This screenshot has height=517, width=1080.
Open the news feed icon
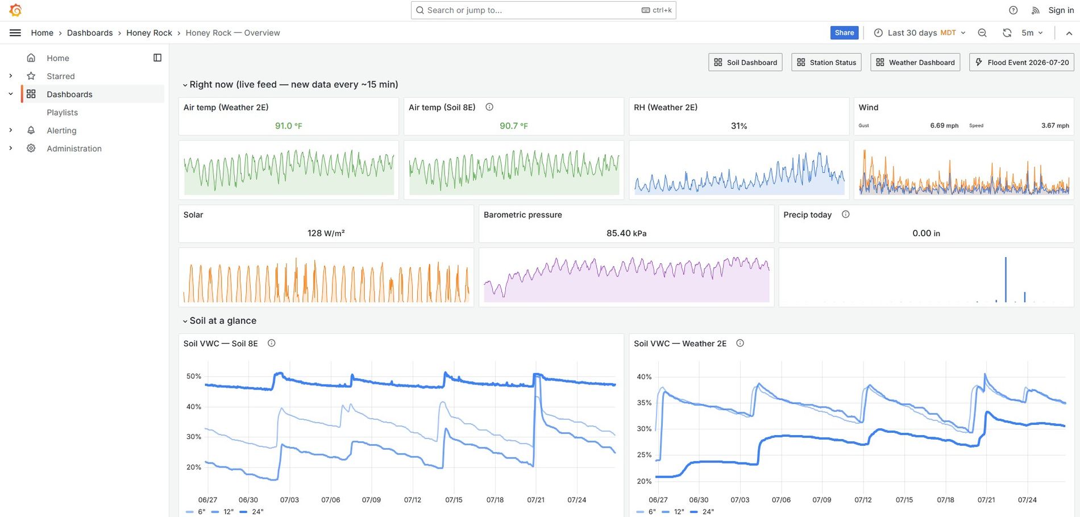point(1036,10)
